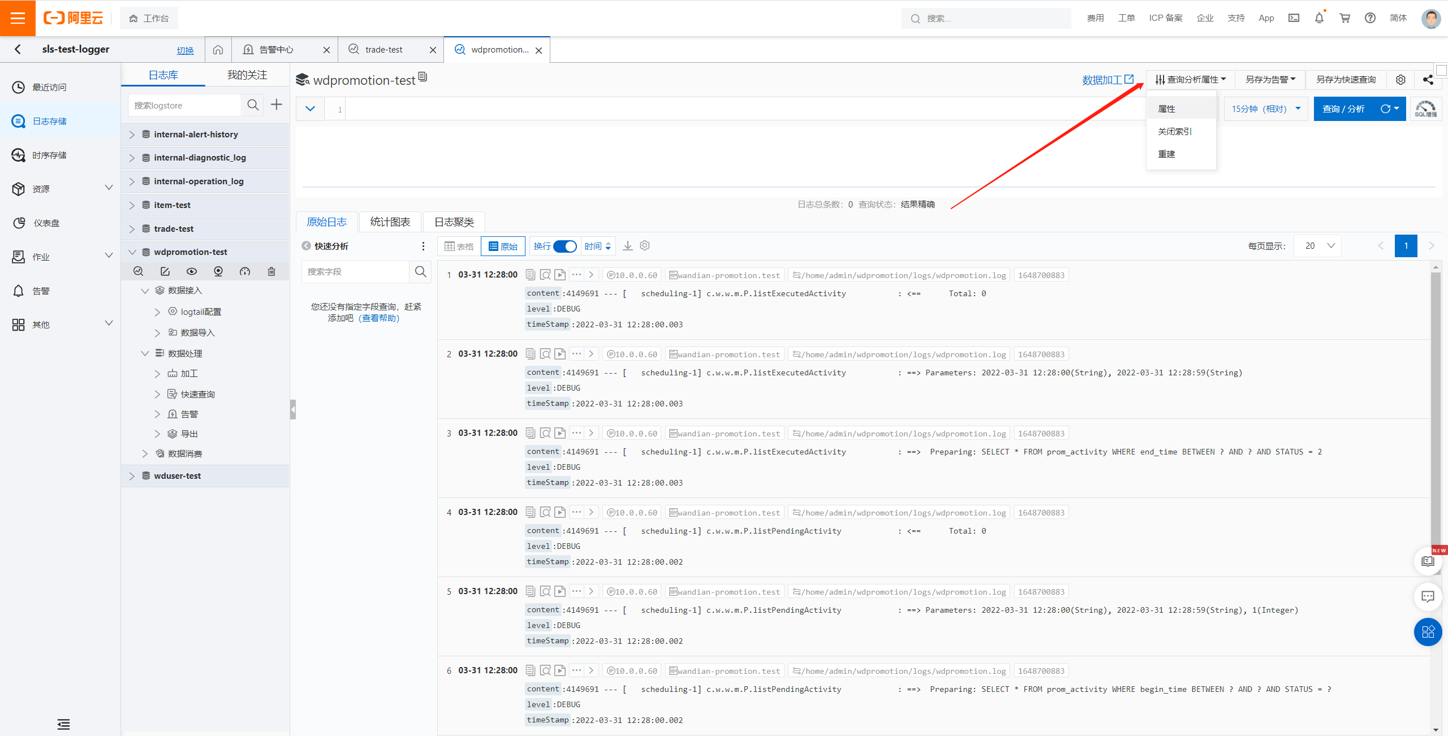Expand the trade-test logstore node

pos(132,229)
